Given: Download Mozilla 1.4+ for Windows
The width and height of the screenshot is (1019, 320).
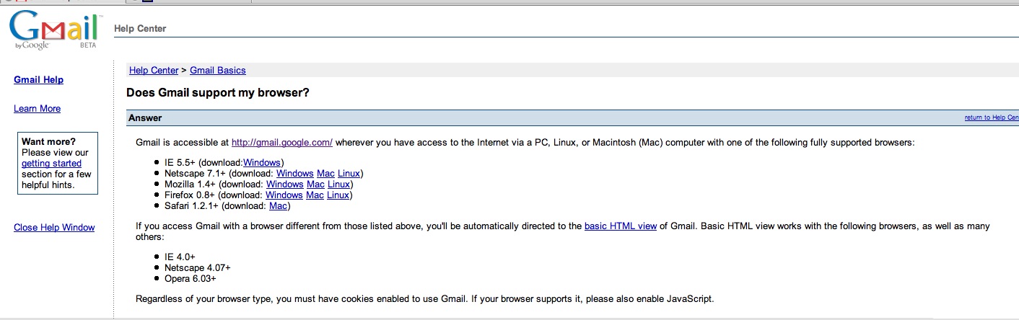Looking at the screenshot, I should click(x=284, y=185).
